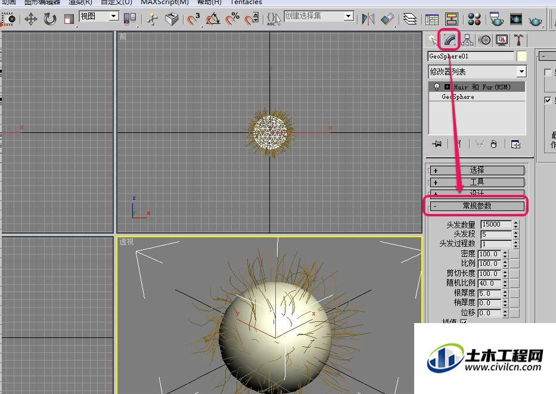Click the GeoSphere01 object name field
556x394 pixels.
[471, 57]
